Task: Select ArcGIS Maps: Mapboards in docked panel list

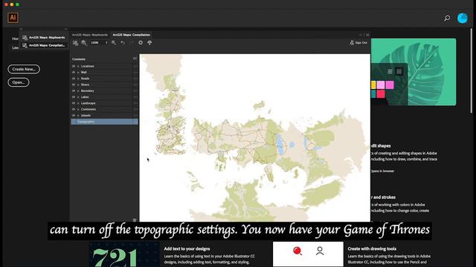Action: click(45, 38)
